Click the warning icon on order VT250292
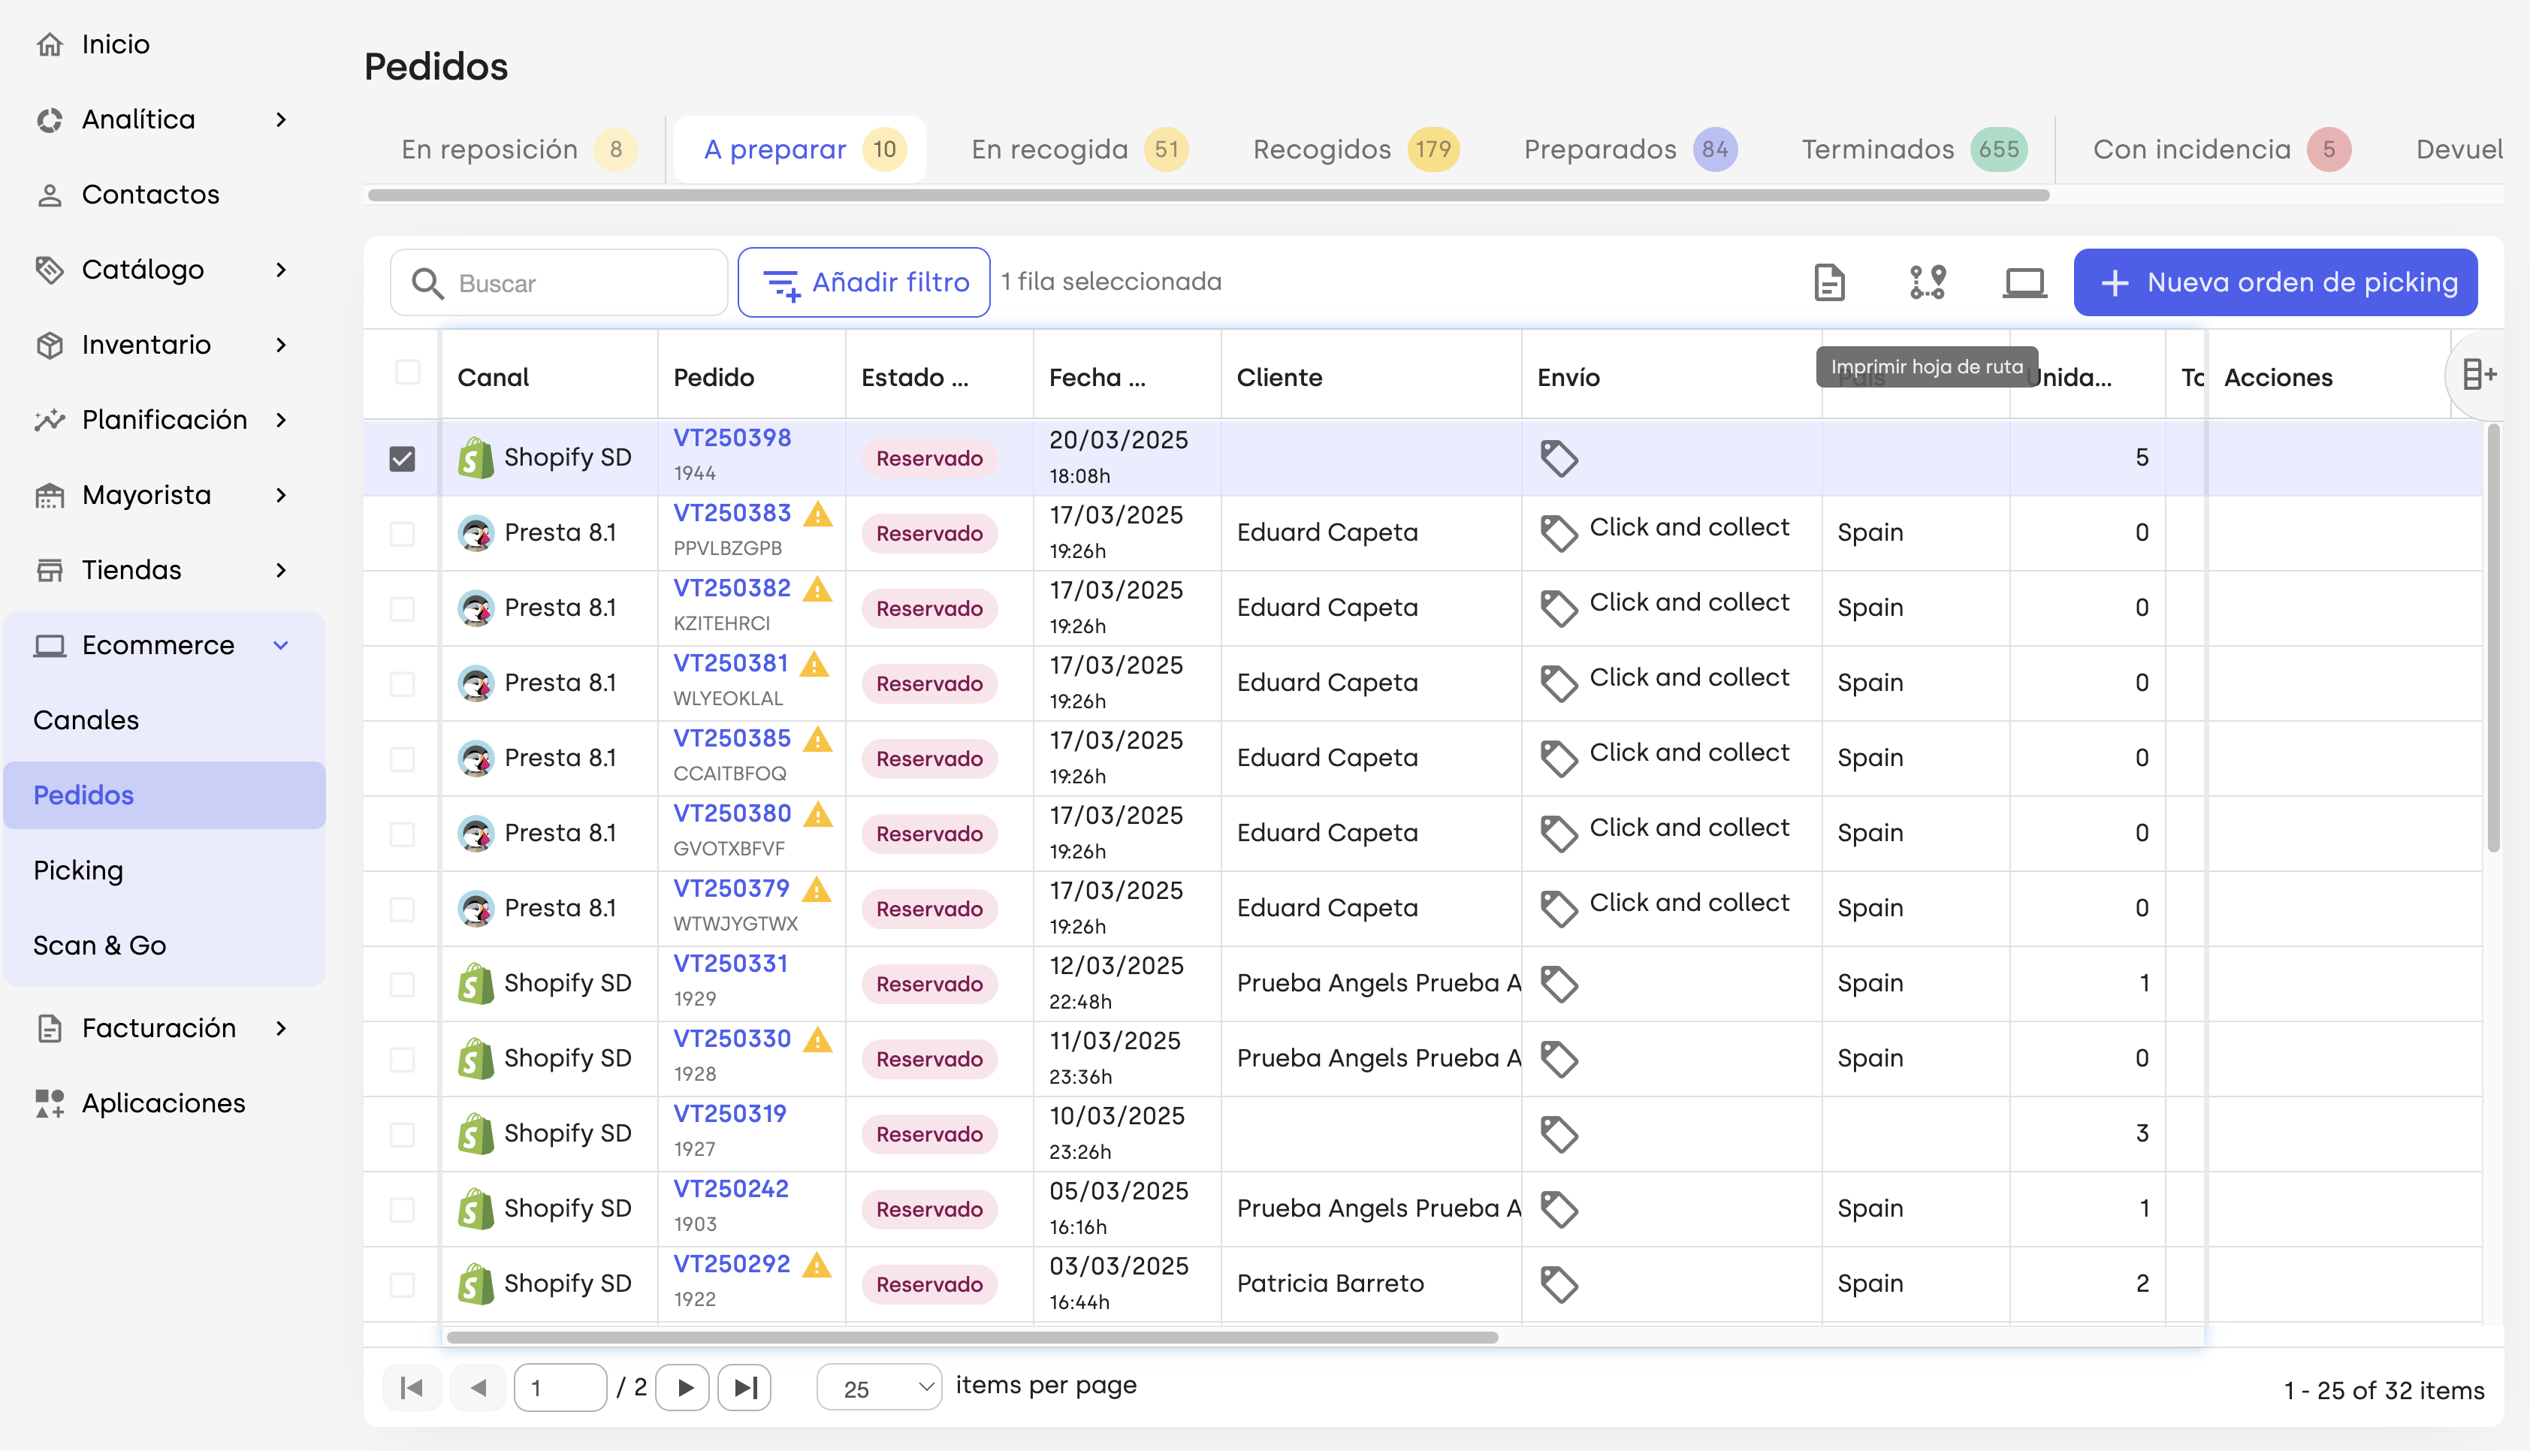Image resolution: width=2530 pixels, height=1451 pixels. click(x=817, y=1265)
